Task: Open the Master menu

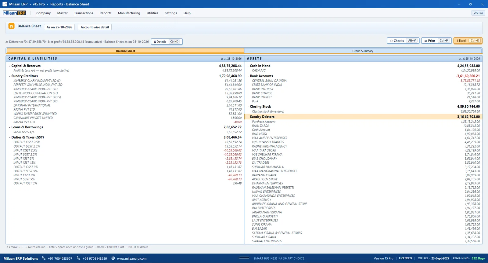Action: (x=62, y=13)
